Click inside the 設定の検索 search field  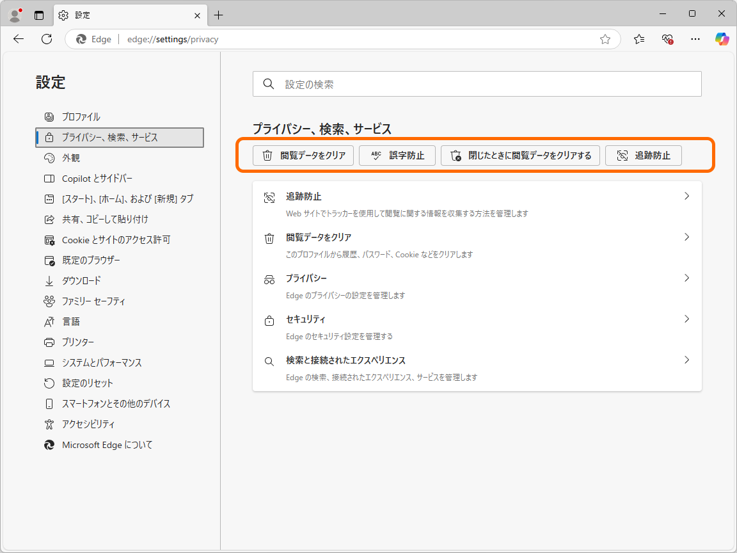[x=477, y=83]
